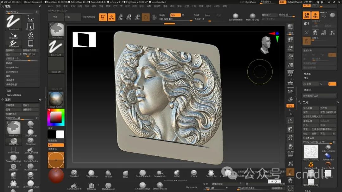The width and height of the screenshot is (342, 192).
Task: Select the DragRect stroke type
Action: pyautogui.click(x=30, y=27)
